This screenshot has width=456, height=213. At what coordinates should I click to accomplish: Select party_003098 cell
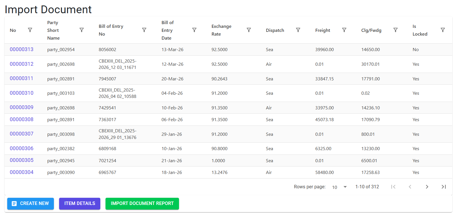point(61,134)
